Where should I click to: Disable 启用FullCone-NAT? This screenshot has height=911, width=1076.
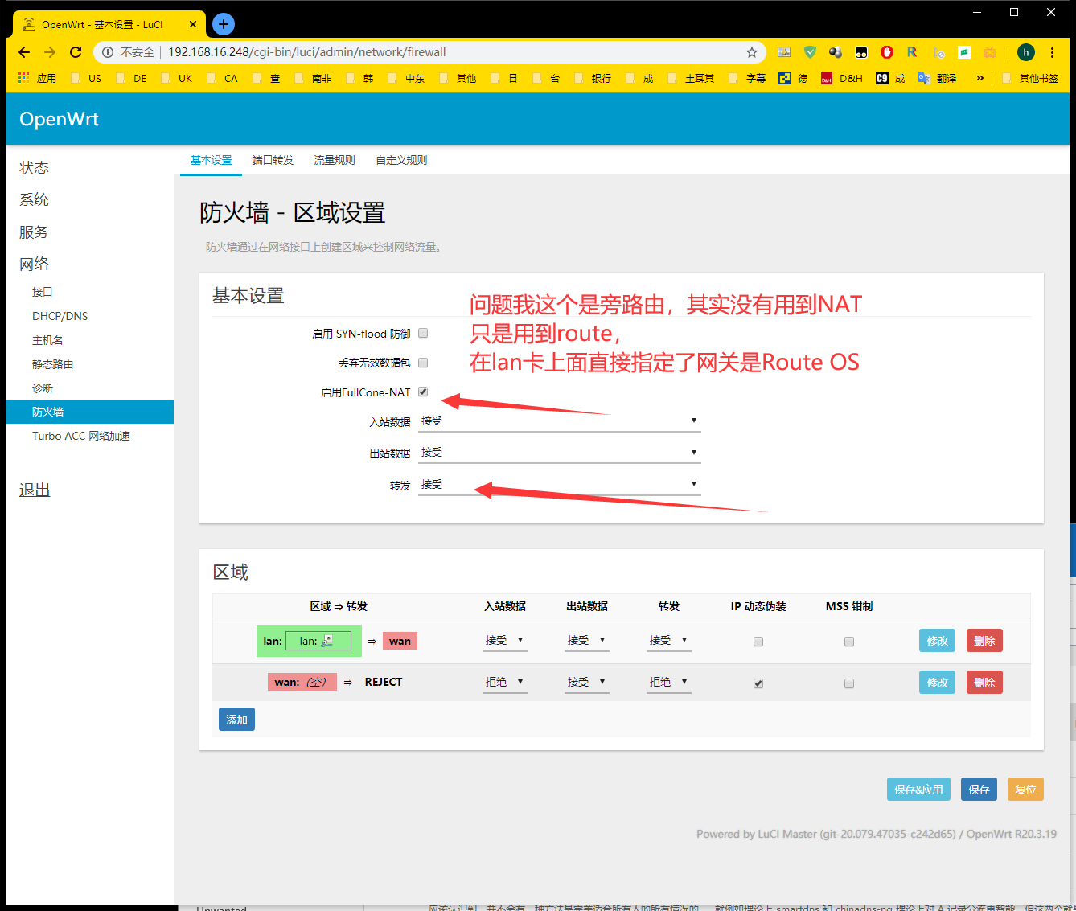tap(423, 392)
